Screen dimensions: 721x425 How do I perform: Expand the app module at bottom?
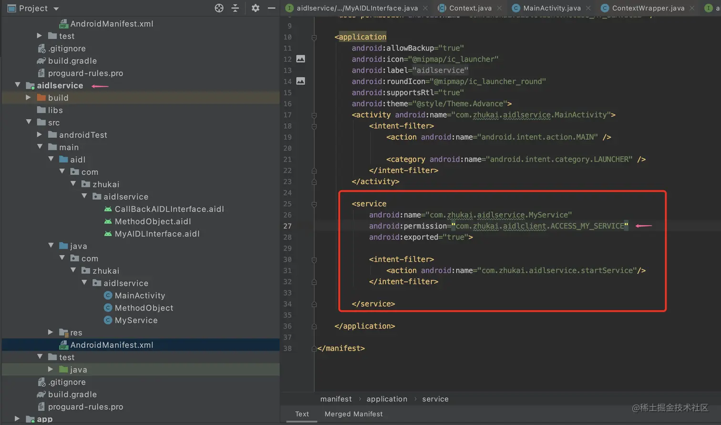click(x=18, y=419)
